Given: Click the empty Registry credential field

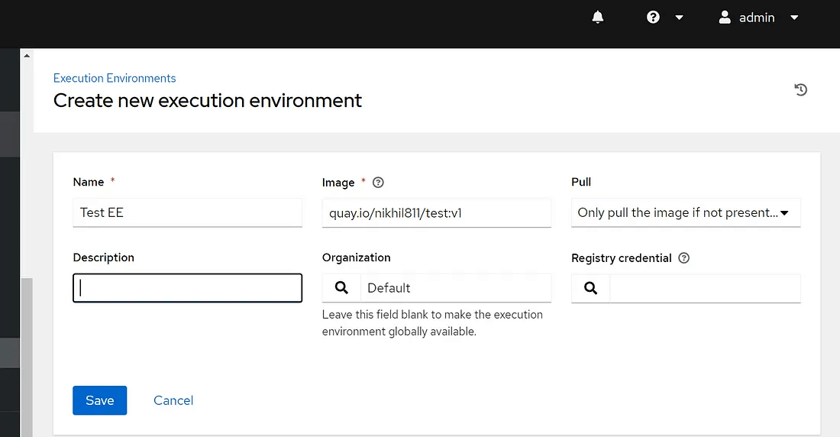Looking at the screenshot, I should [x=705, y=288].
